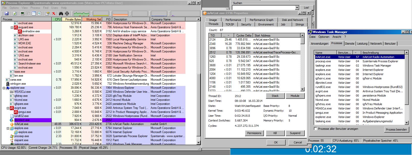Image resolution: width=412 pixels, height=155 pixels.
Task: Open the Suchen combo box dropdown
Action: coord(297,8)
